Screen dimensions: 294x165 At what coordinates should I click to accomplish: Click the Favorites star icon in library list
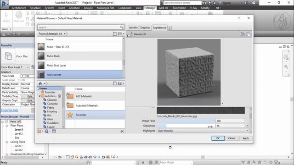(x=70, y=115)
